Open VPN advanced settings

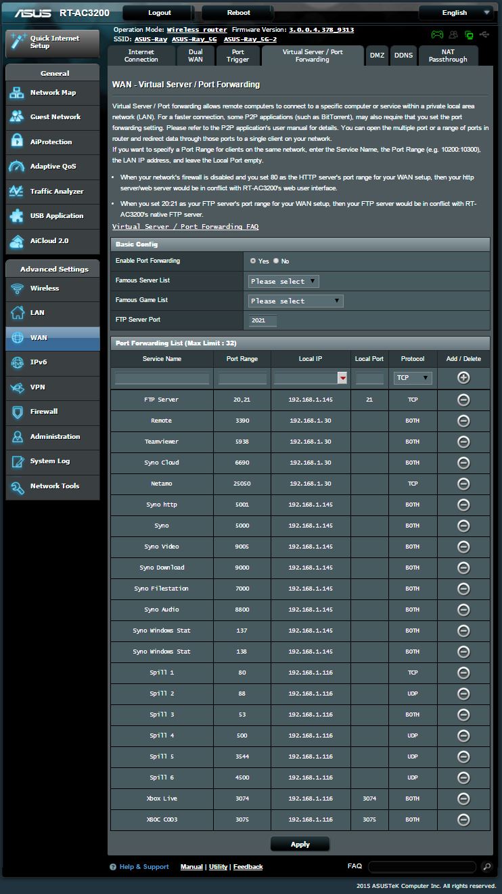coord(53,387)
